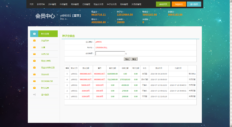Open 市场管理 in the top navigation
The width and height of the screenshot is (232, 127).
(x=63, y=4)
